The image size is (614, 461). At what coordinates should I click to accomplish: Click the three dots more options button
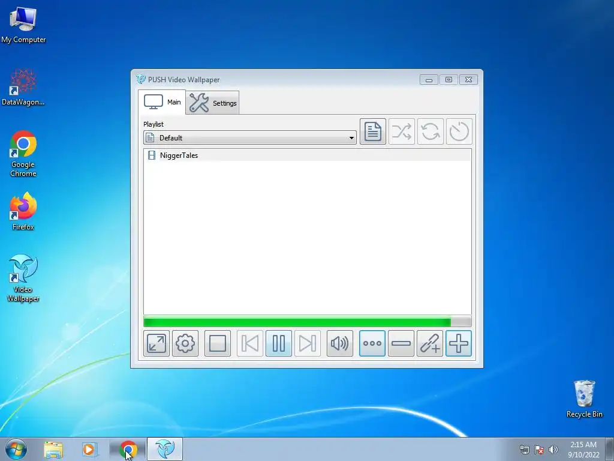pos(372,343)
